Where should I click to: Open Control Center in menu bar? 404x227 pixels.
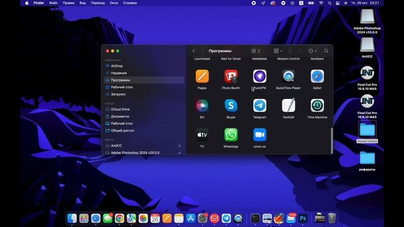point(338,3)
